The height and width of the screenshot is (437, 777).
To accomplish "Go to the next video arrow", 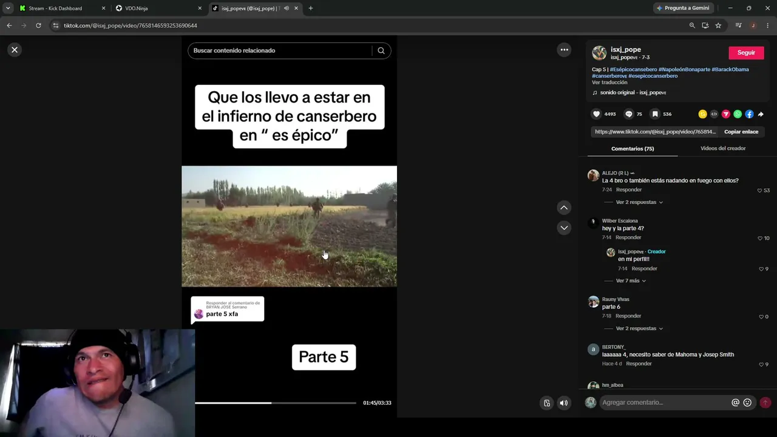I will [564, 228].
